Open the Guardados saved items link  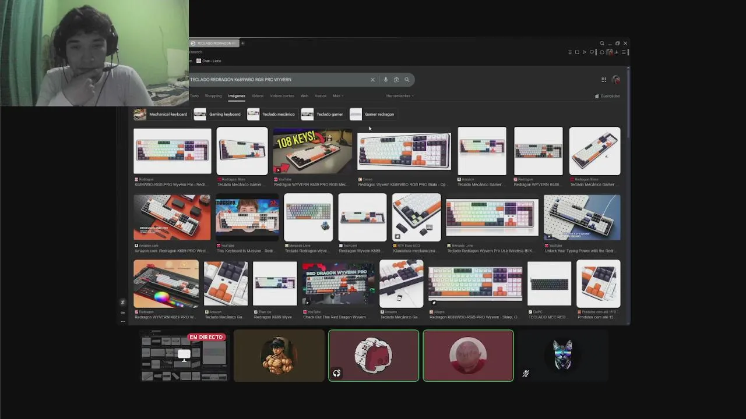[607, 96]
